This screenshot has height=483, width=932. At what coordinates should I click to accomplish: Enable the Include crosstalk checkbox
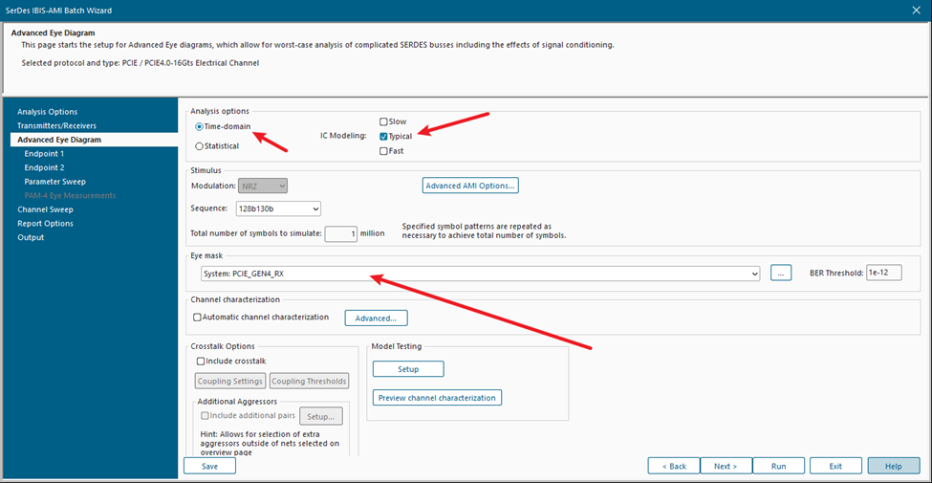[201, 361]
